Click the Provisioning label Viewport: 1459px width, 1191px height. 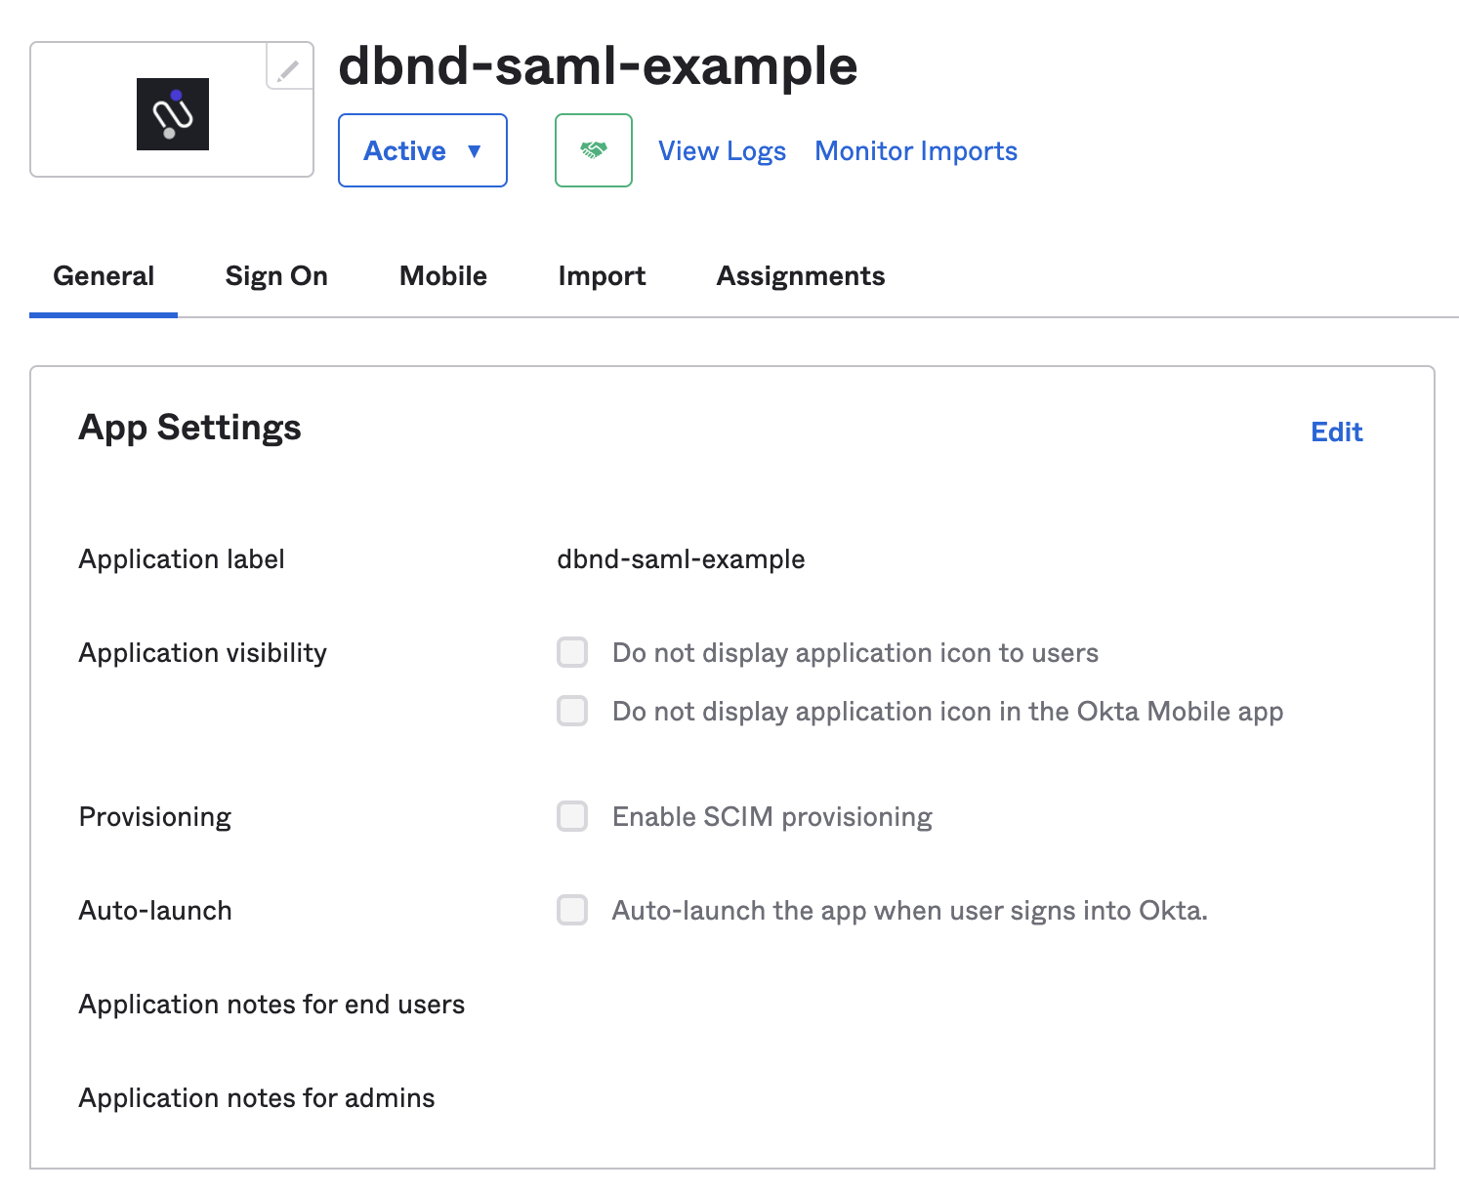[154, 817]
